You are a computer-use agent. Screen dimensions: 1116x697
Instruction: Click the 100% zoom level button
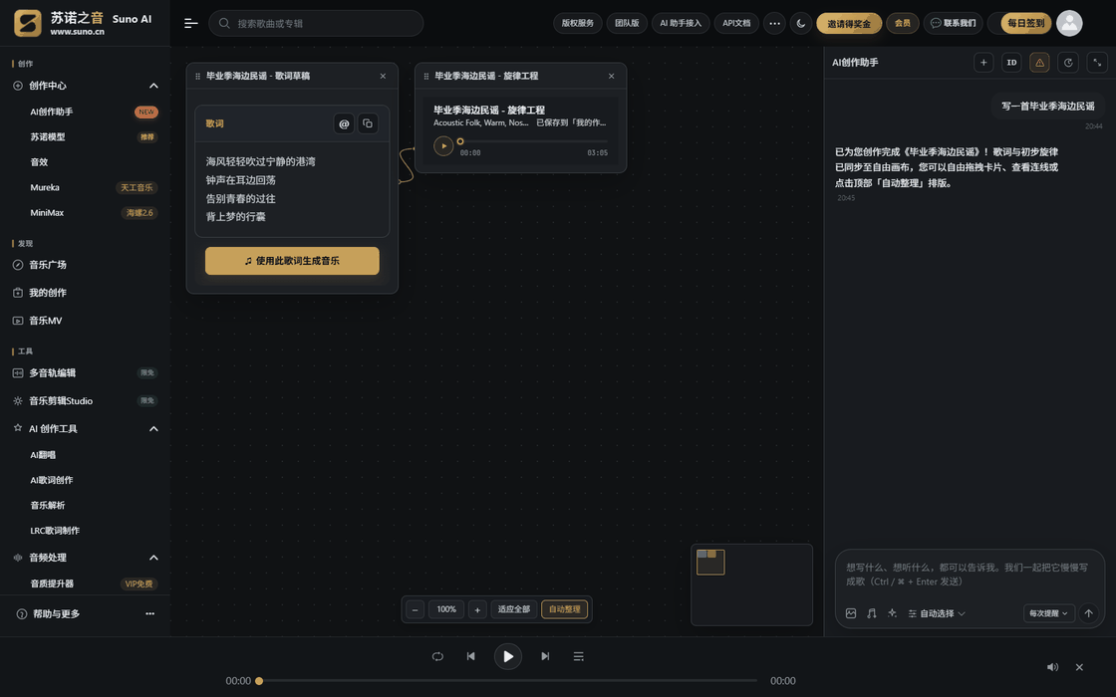coord(446,609)
